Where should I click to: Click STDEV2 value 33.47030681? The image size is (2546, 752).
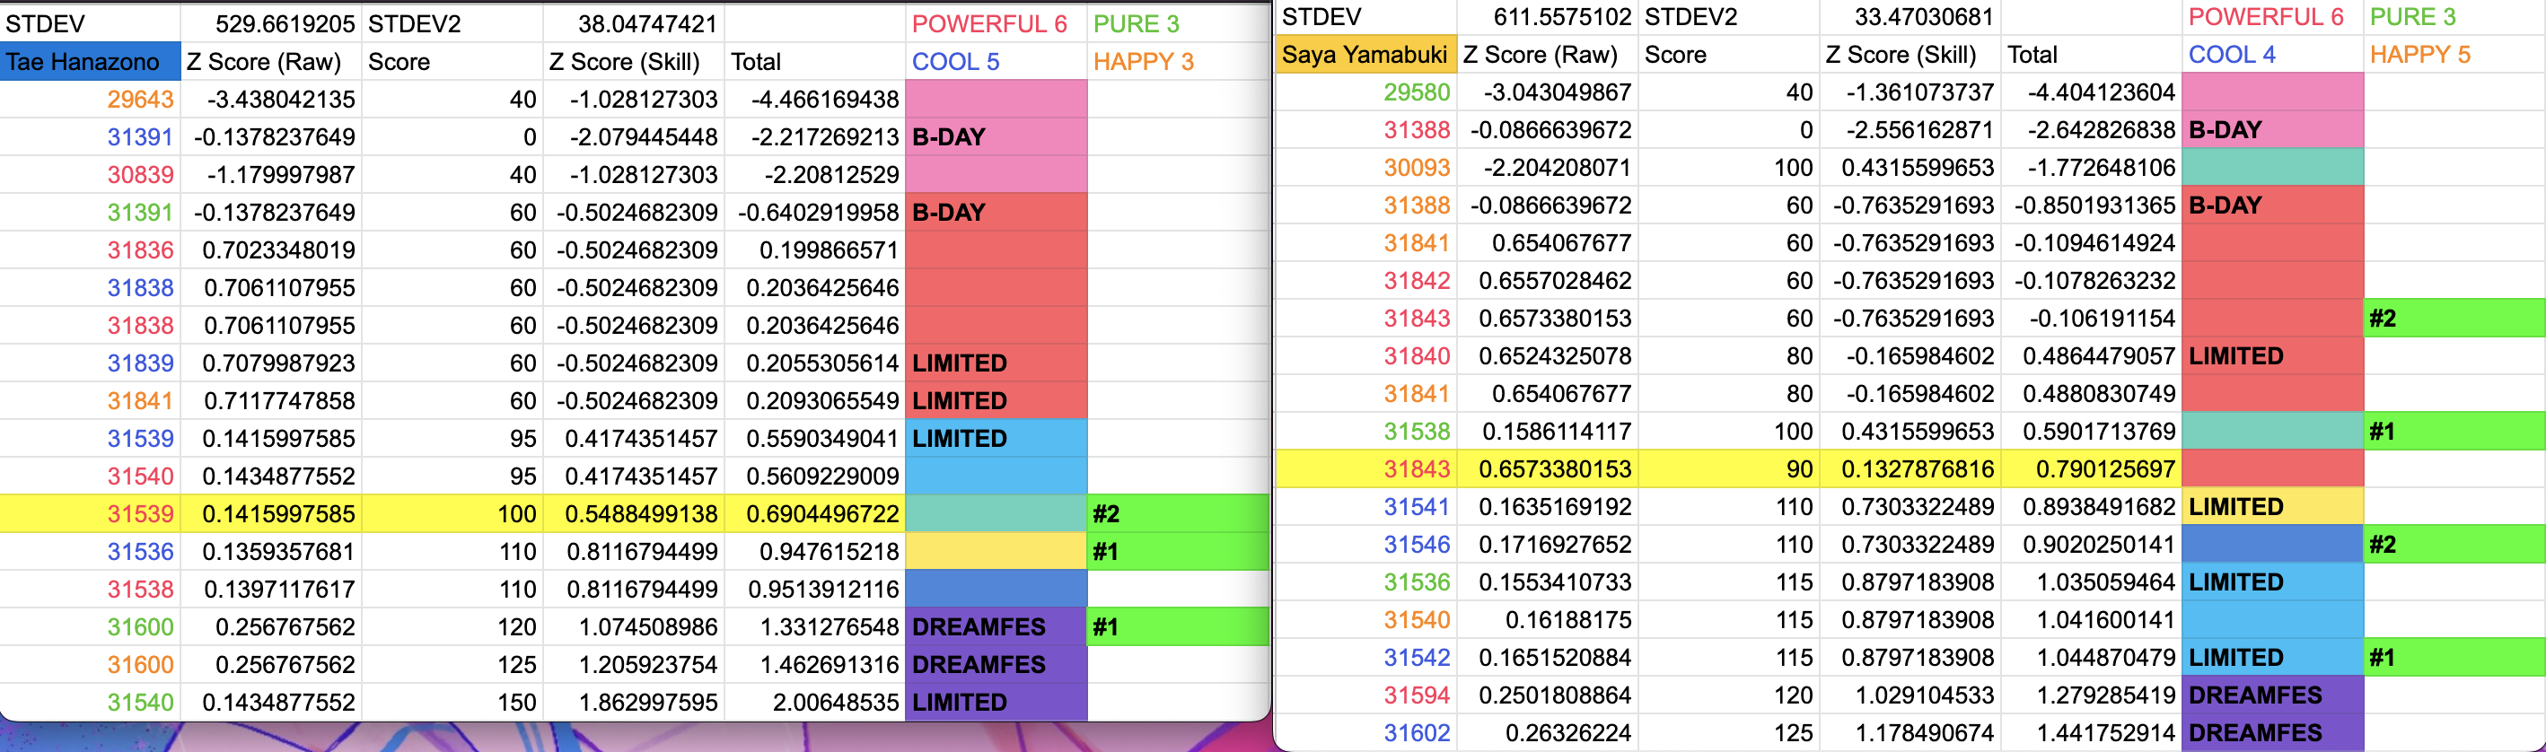tap(1909, 17)
